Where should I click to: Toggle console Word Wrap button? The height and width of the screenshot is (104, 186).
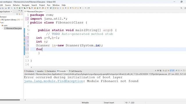[168, 70]
